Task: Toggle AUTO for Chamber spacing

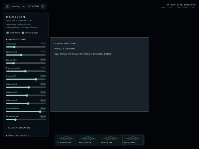Action: coord(43,68)
